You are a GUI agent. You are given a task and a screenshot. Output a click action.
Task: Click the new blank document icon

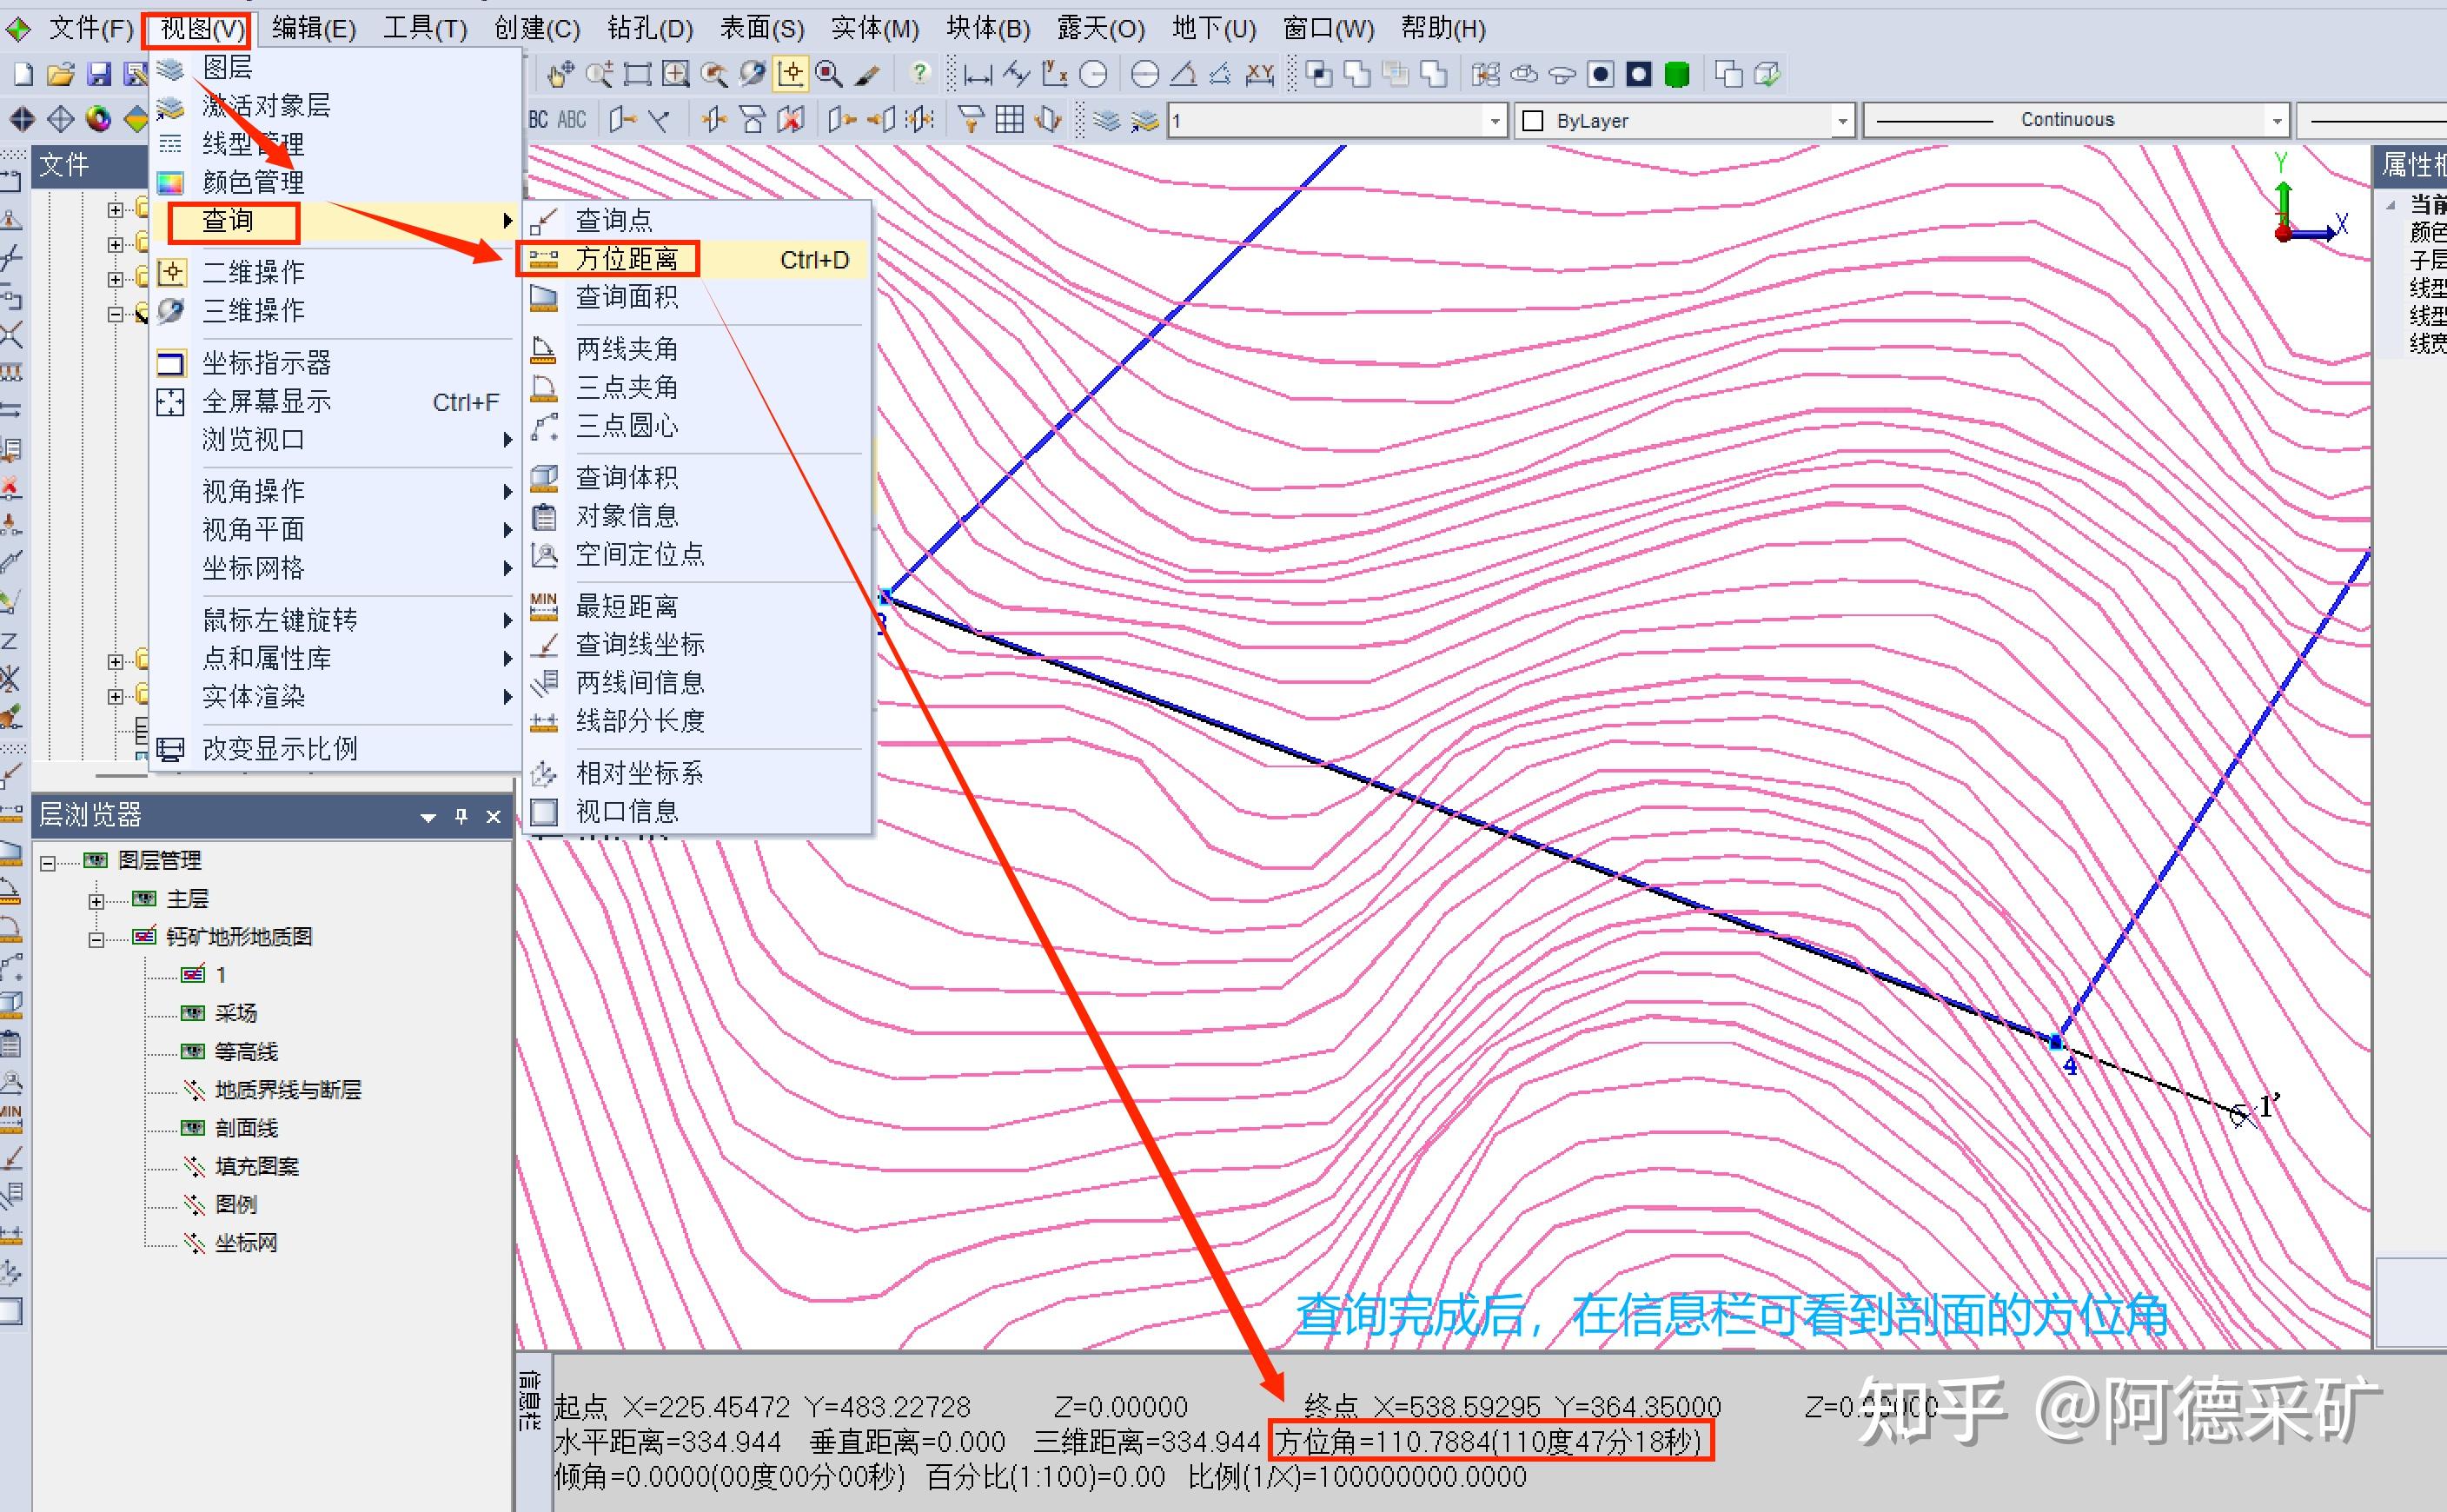coord(23,73)
